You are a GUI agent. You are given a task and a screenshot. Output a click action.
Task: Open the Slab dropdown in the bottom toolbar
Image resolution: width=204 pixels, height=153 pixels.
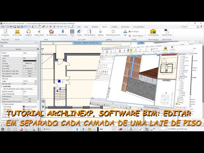tap(114, 129)
